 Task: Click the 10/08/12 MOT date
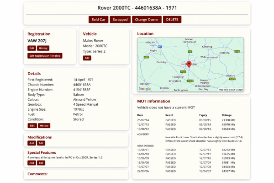point(143,129)
